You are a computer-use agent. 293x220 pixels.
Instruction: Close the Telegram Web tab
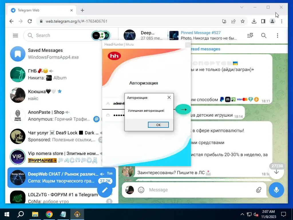pos(71,10)
